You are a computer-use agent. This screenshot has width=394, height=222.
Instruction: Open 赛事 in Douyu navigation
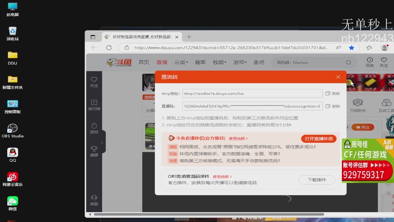click(200, 62)
